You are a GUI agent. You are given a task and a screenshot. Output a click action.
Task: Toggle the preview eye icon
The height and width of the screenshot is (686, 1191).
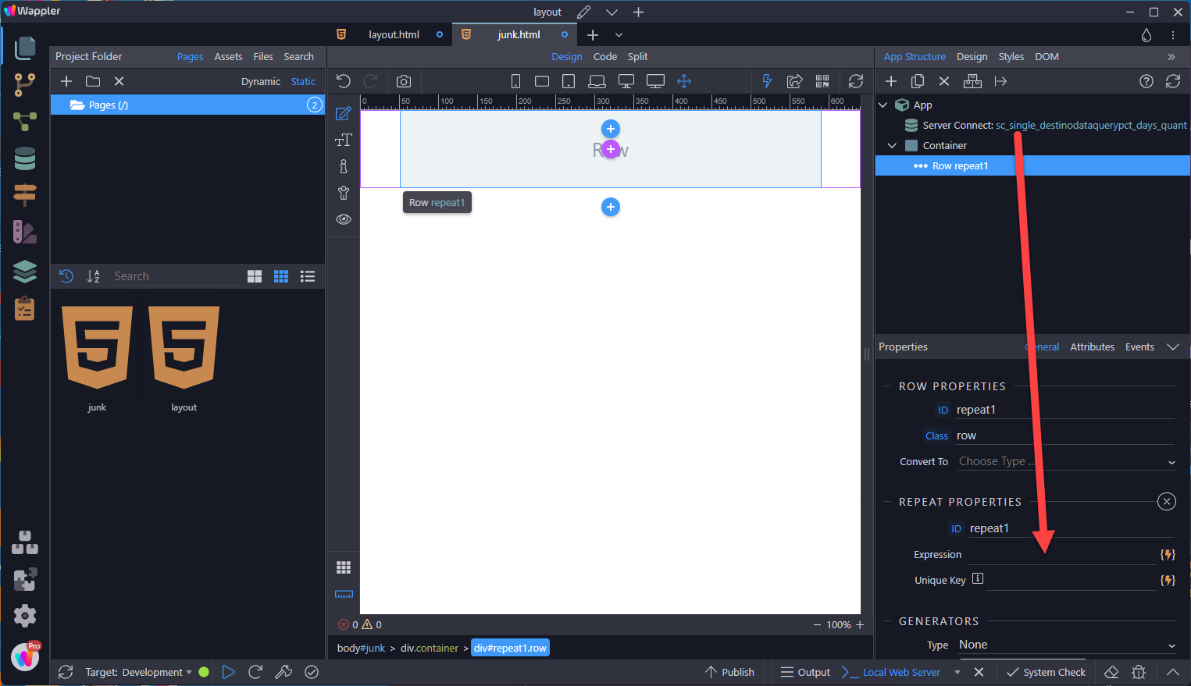[344, 219]
